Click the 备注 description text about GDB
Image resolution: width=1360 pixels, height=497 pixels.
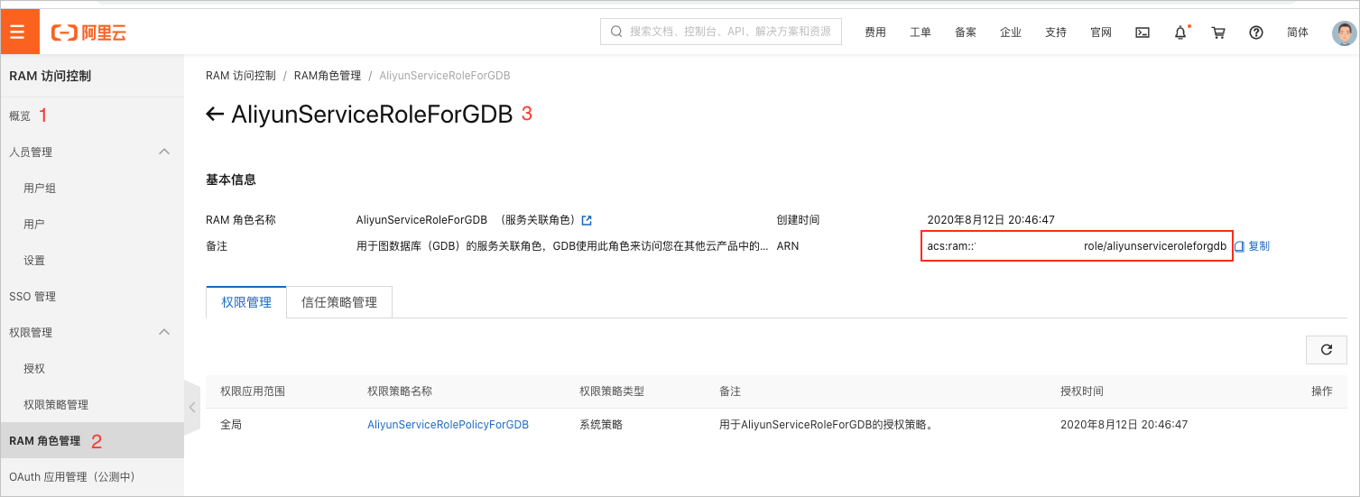(563, 246)
